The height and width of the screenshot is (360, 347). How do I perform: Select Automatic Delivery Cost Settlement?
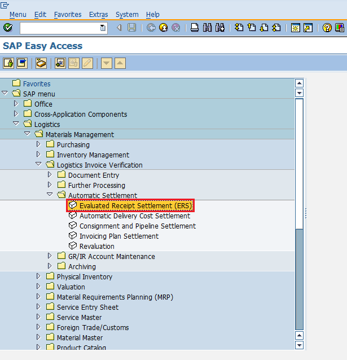(135, 216)
